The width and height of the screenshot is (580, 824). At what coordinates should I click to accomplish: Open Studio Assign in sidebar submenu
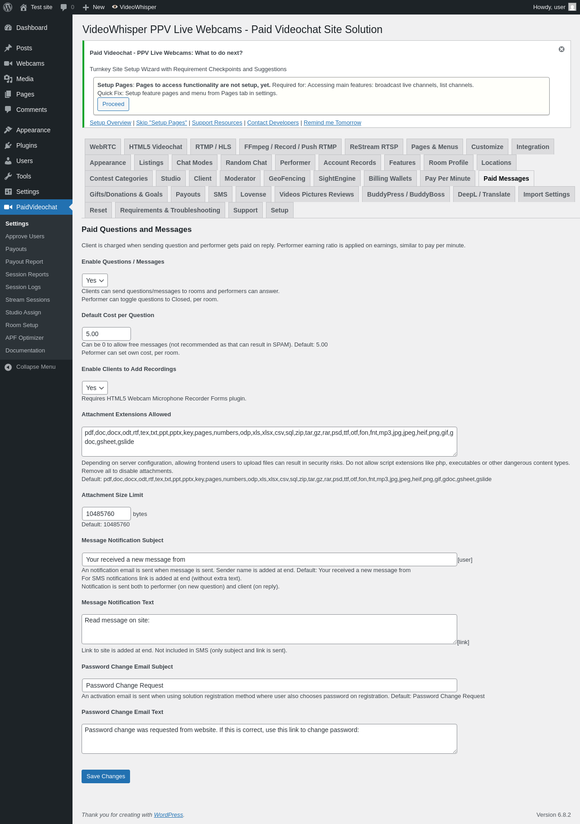[23, 313]
